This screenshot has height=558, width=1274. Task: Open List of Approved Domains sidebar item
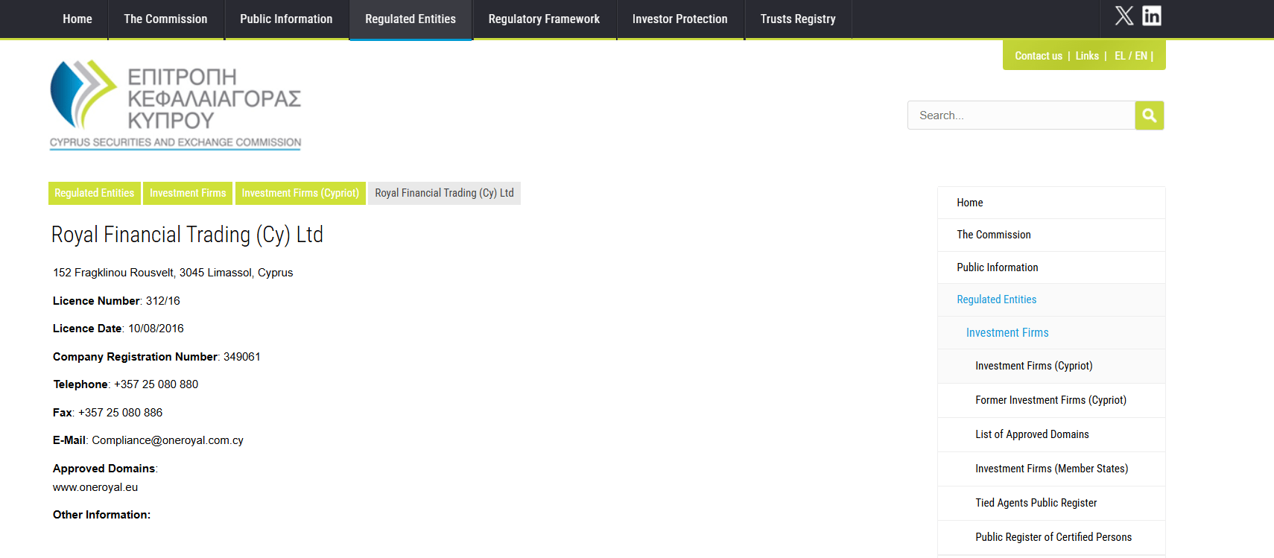pyautogui.click(x=1051, y=434)
